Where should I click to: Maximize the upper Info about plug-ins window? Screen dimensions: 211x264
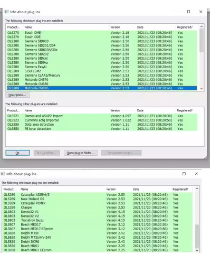[x=188, y=12]
